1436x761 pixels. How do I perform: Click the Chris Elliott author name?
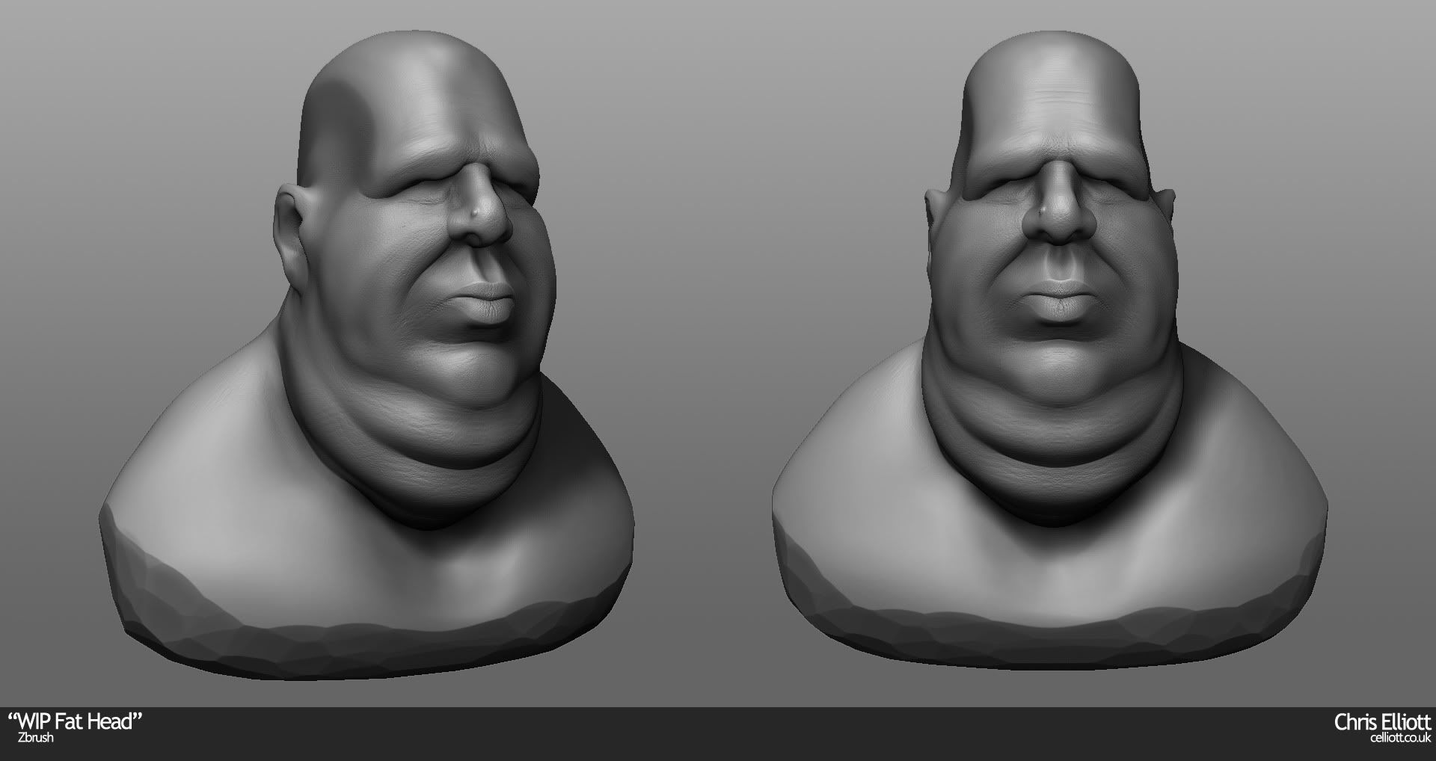pyautogui.click(x=1382, y=722)
